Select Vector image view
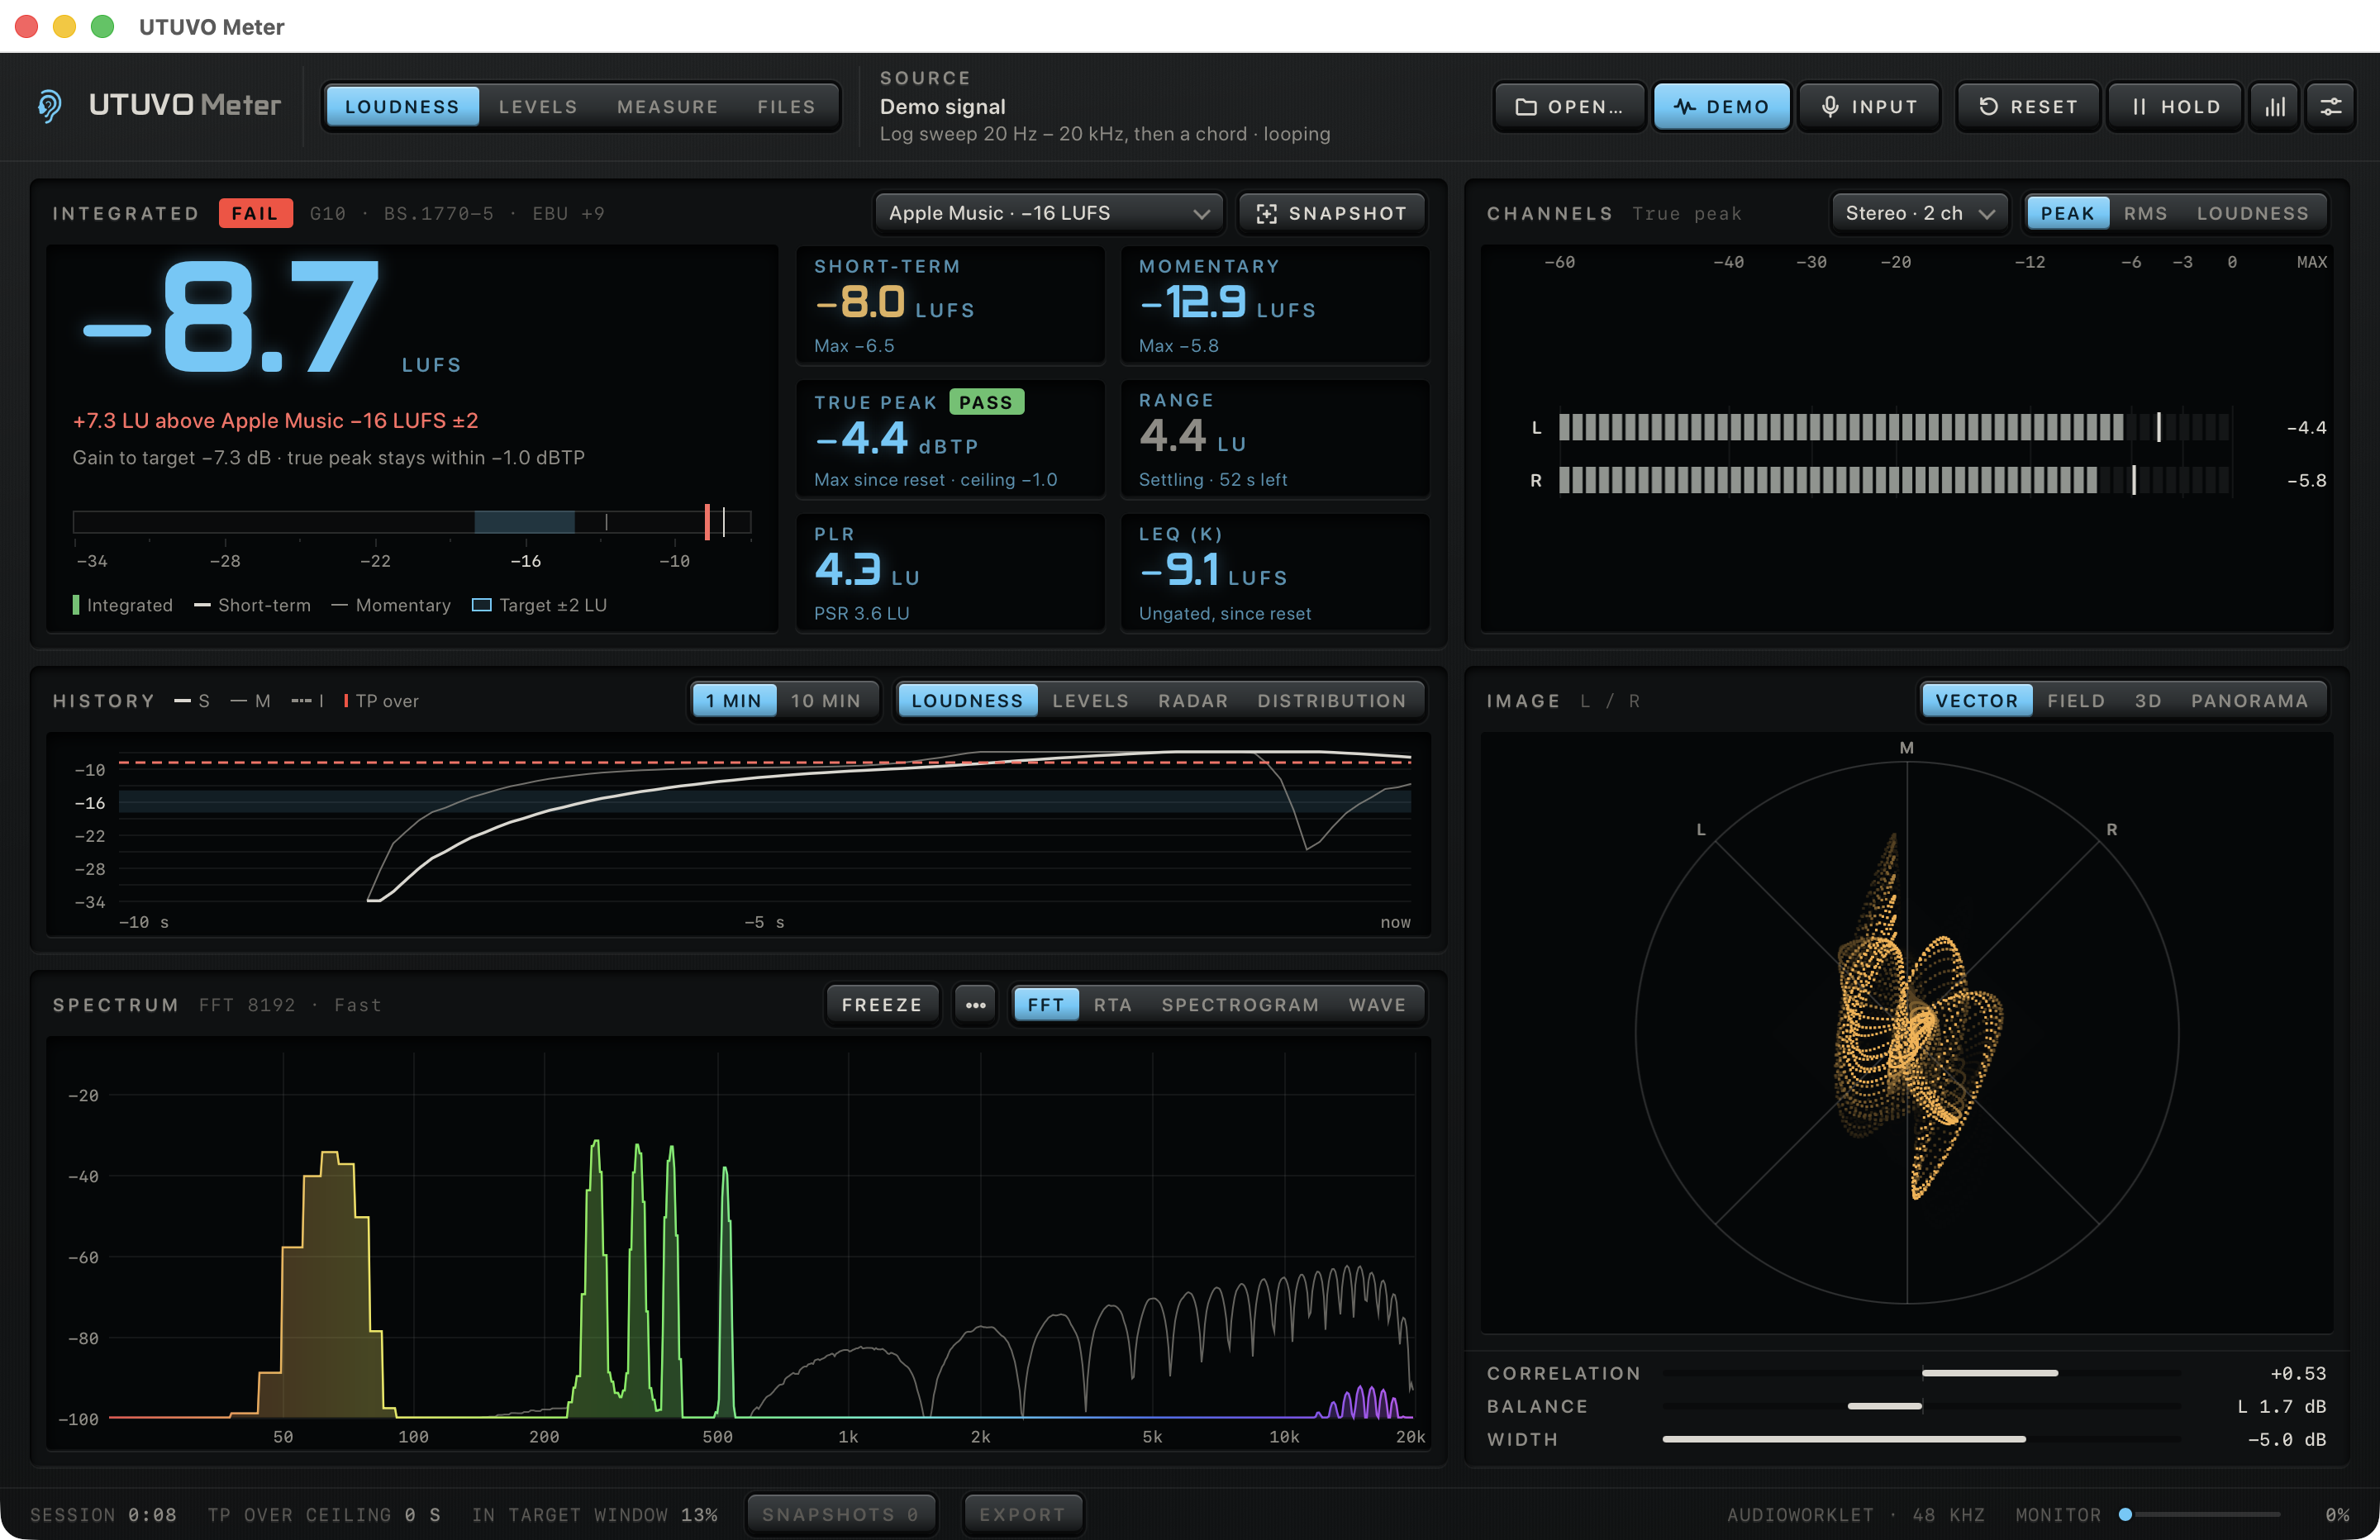2380x1540 pixels. tap(1977, 701)
